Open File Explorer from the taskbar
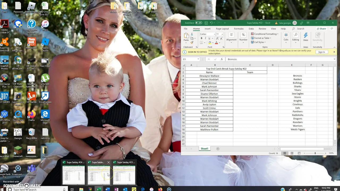The width and height of the screenshot is (340, 191). point(81,189)
